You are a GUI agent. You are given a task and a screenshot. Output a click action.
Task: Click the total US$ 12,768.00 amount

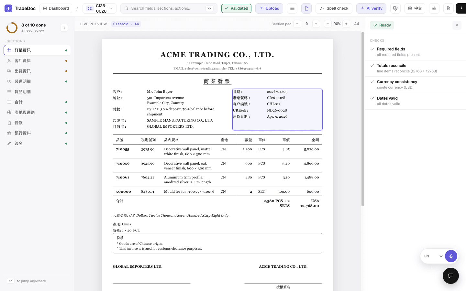point(310,203)
